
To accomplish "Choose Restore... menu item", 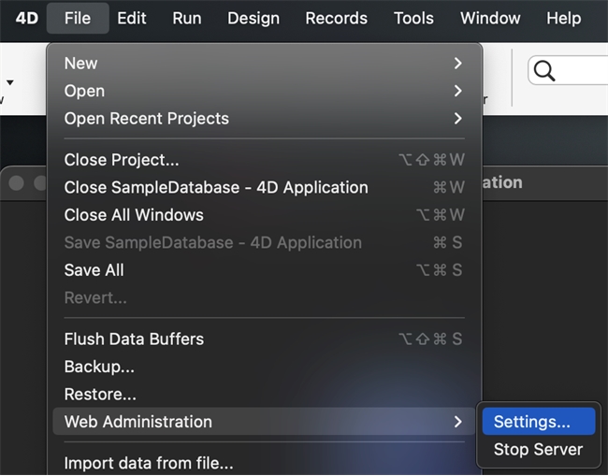I will 100,395.
